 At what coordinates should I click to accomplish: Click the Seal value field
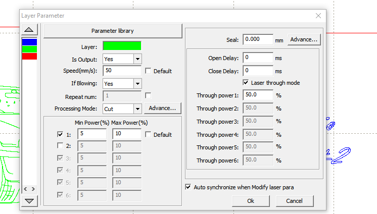tap(258, 39)
